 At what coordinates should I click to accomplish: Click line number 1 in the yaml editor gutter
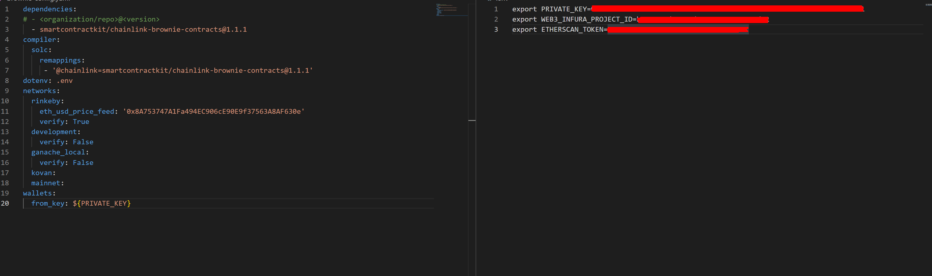(x=7, y=9)
